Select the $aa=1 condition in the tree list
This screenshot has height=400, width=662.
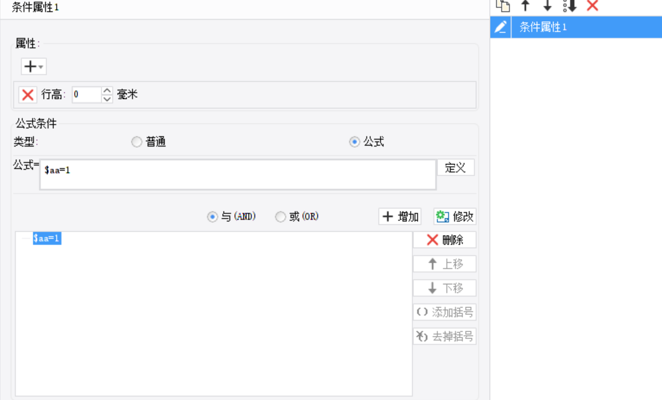[x=47, y=239]
